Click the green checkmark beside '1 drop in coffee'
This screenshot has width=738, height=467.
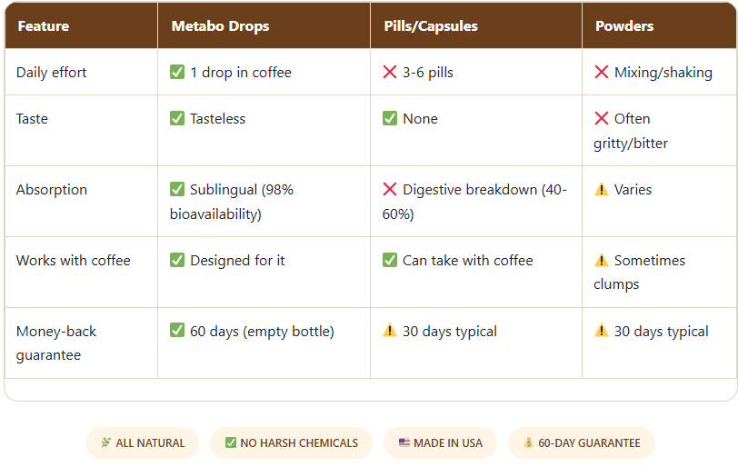point(177,72)
